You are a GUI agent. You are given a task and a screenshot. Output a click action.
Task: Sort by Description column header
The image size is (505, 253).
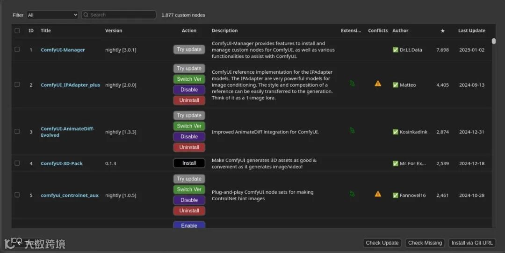pyautogui.click(x=225, y=30)
